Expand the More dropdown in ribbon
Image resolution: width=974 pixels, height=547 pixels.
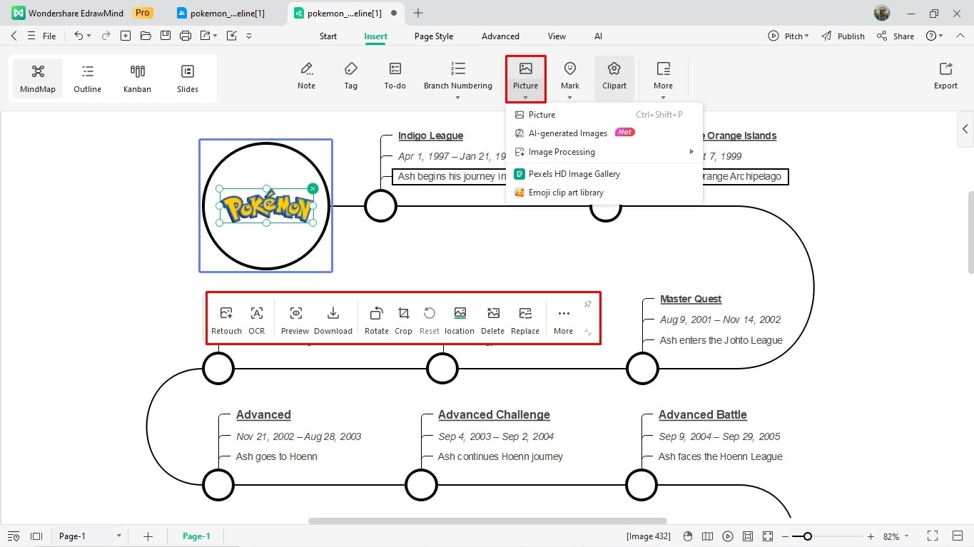pyautogui.click(x=663, y=98)
